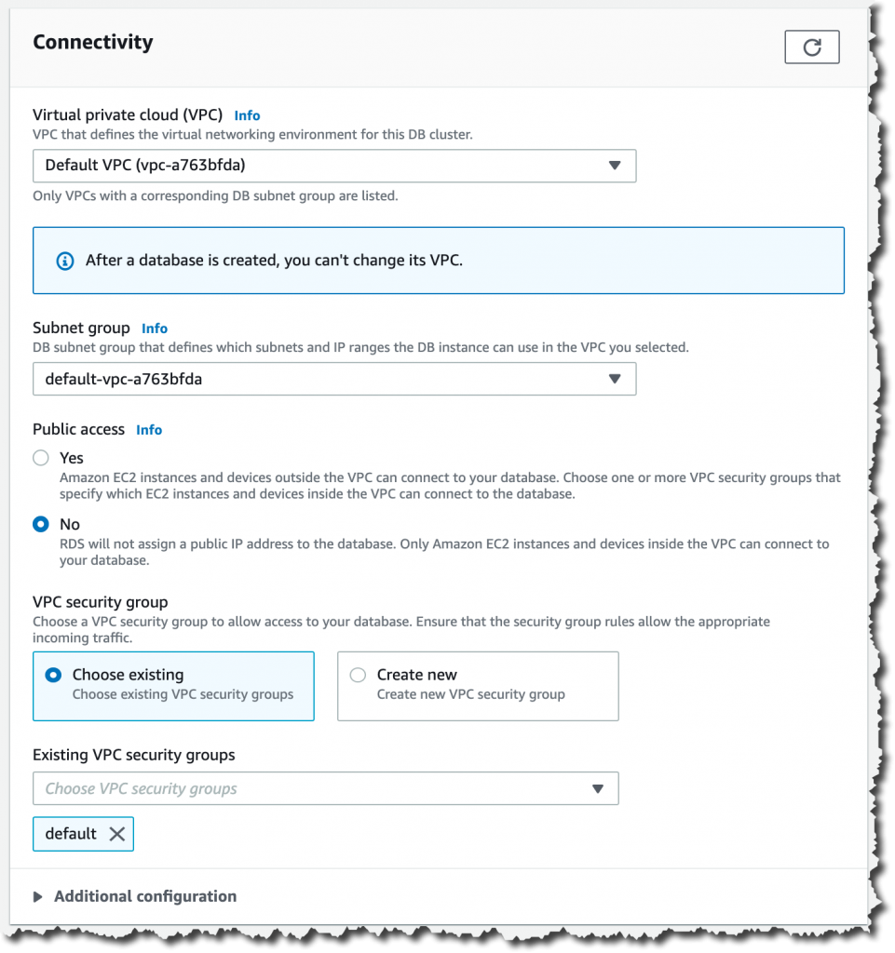Click the security groups dropdown arrow icon
Viewport: 895px width, 953px height.
(598, 789)
